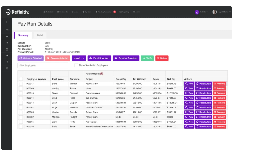
Task: Click project cell 'Meridian Quarter'
Action: (x=94, y=108)
